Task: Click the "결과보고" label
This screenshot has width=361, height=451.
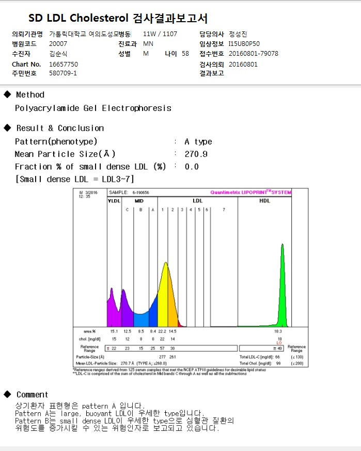Action: point(212,73)
